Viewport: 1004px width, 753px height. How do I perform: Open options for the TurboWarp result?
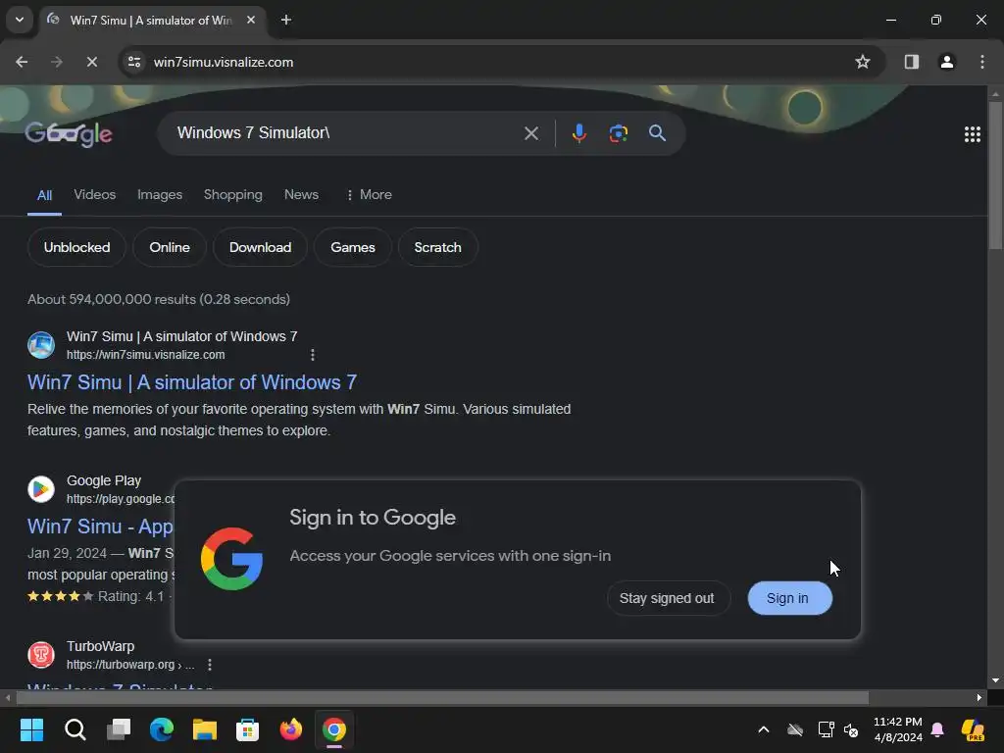(210, 665)
